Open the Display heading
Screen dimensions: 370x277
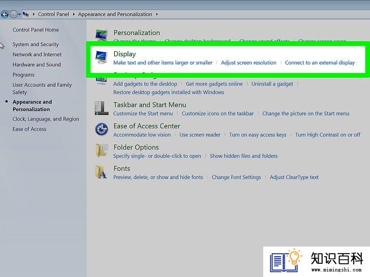(125, 54)
